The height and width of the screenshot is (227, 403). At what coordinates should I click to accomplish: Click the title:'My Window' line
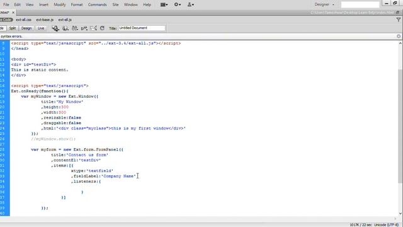(62, 102)
